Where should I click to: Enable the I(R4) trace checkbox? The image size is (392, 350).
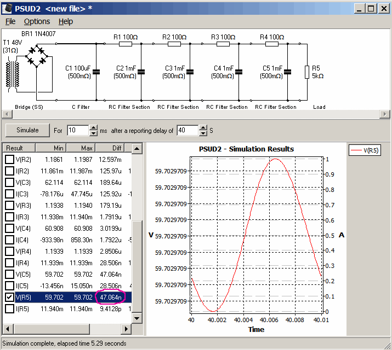9,262
